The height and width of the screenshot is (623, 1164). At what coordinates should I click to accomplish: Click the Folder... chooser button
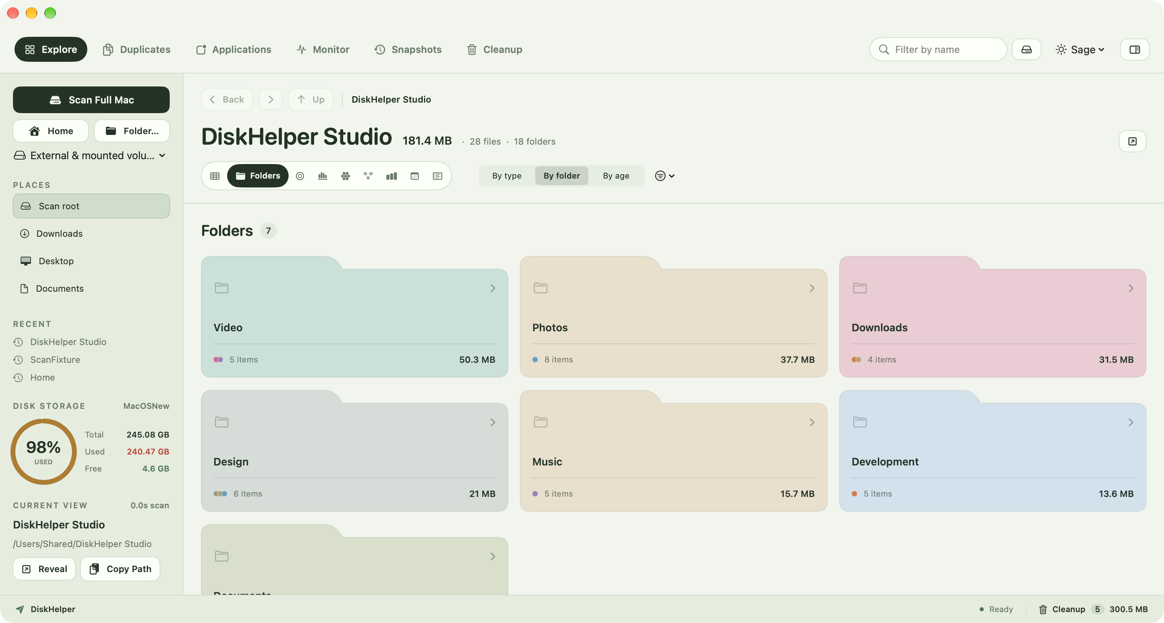pos(132,131)
